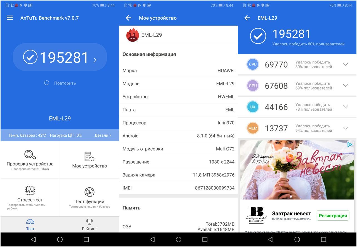The image size is (357, 247).
Task: Expand the MEM score details
Action: pyautogui.click(x=346, y=128)
